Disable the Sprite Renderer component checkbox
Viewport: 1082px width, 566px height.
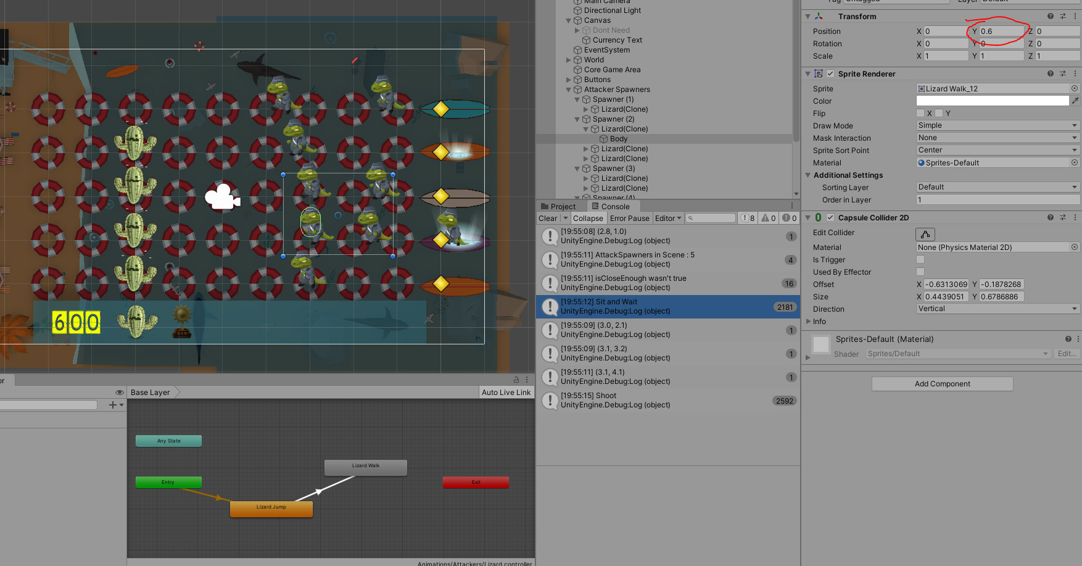tap(830, 73)
